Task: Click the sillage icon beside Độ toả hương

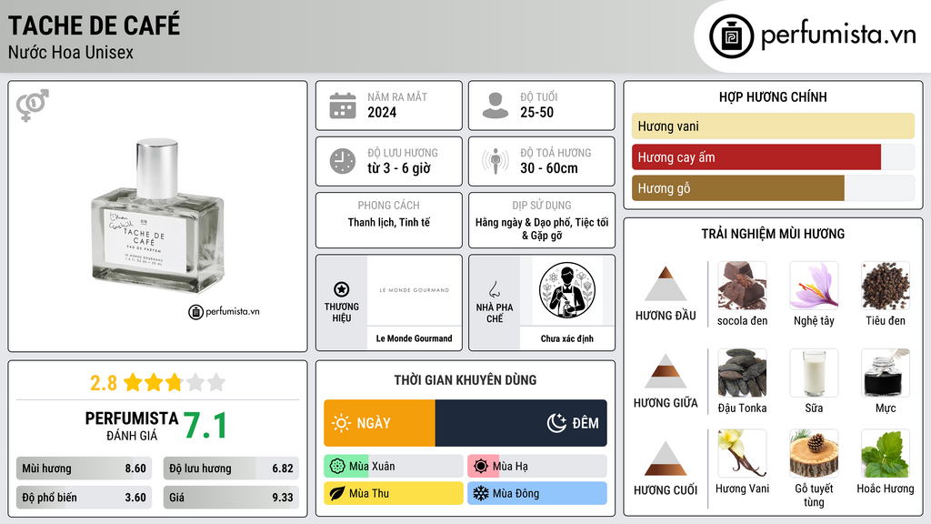Action: (496, 161)
